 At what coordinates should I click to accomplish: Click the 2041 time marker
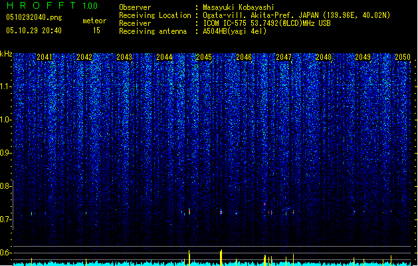[45, 57]
